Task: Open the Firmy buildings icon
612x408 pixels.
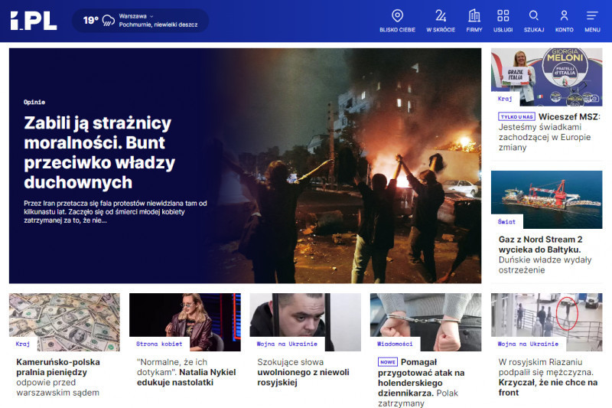Action: 474,16
